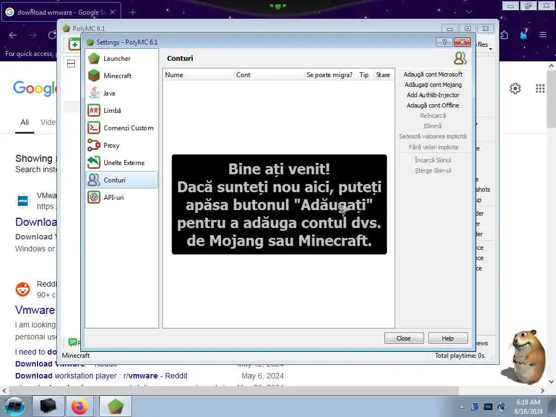
Task: Click Fără valori implicite
Action: point(433,147)
